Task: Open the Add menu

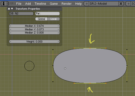Action: 28,4
